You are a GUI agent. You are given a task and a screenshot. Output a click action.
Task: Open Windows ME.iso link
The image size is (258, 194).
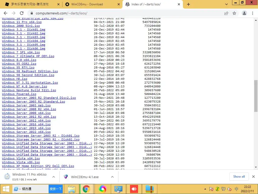(15, 79)
